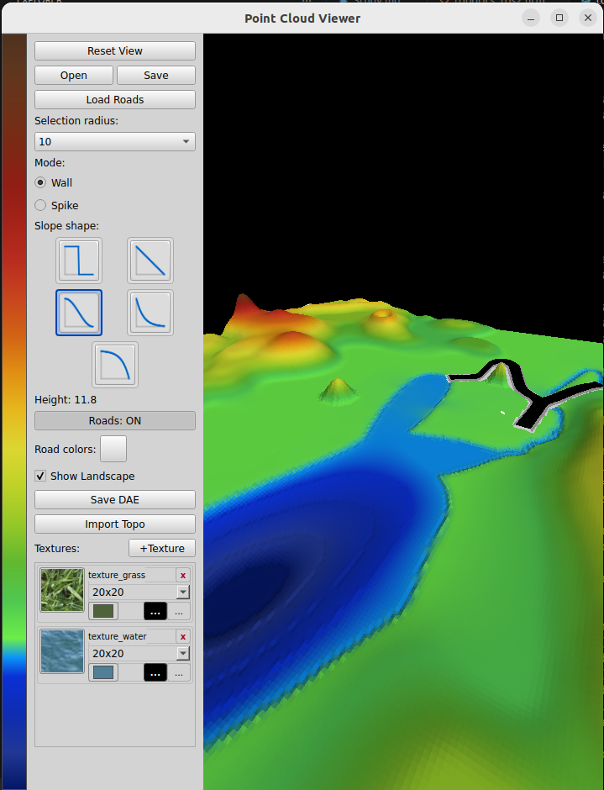Select the Wall mode radio button
Image resolution: width=604 pixels, height=790 pixels.
pyautogui.click(x=40, y=182)
